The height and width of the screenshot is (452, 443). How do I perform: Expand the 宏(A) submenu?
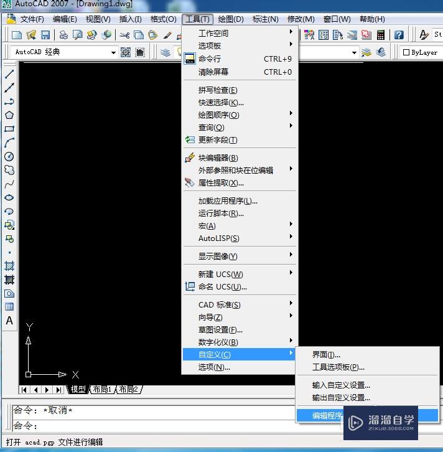[240, 225]
